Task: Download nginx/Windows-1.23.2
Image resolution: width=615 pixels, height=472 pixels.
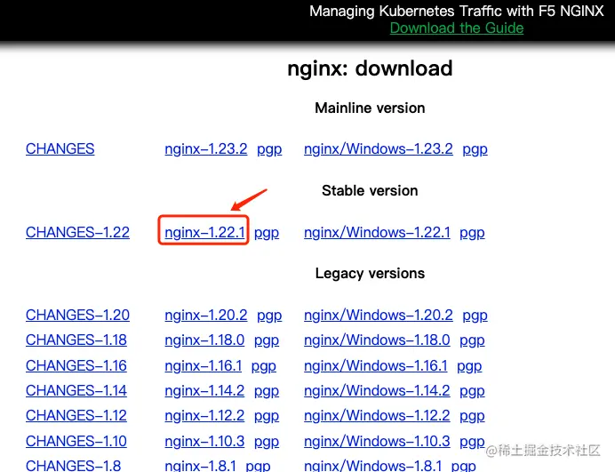Action: click(x=379, y=149)
